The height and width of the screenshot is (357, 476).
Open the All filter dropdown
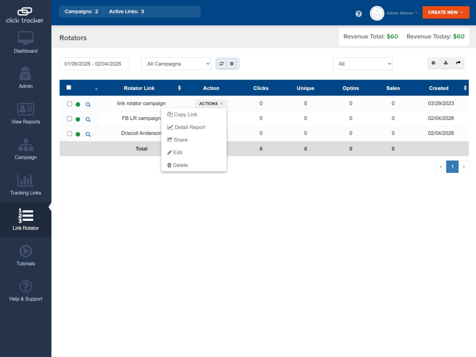point(362,64)
